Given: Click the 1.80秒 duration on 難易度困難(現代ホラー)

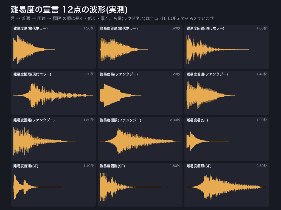Looking at the screenshot, I should (262, 28).
